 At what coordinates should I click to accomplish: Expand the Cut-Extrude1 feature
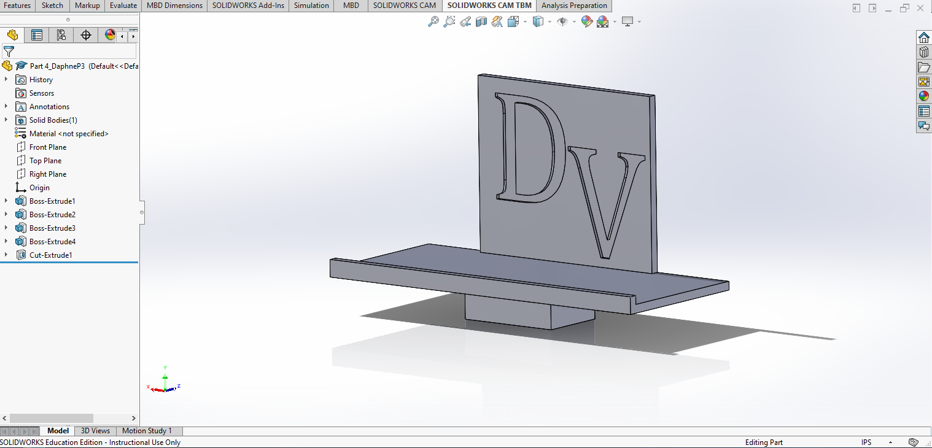[x=6, y=255]
